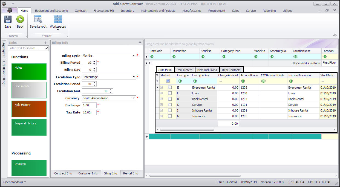
Task: Click the pin icon on Links panel
Action: pos(45,43)
